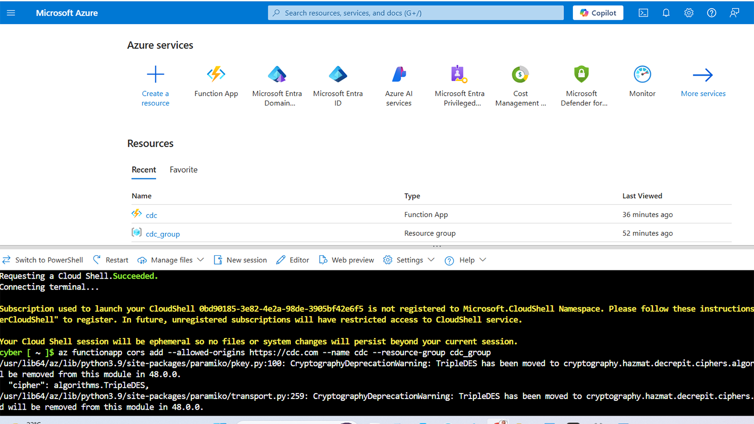Viewport: 754px width, 424px height.
Task: Open the Azure AI services icon
Action: [399, 74]
